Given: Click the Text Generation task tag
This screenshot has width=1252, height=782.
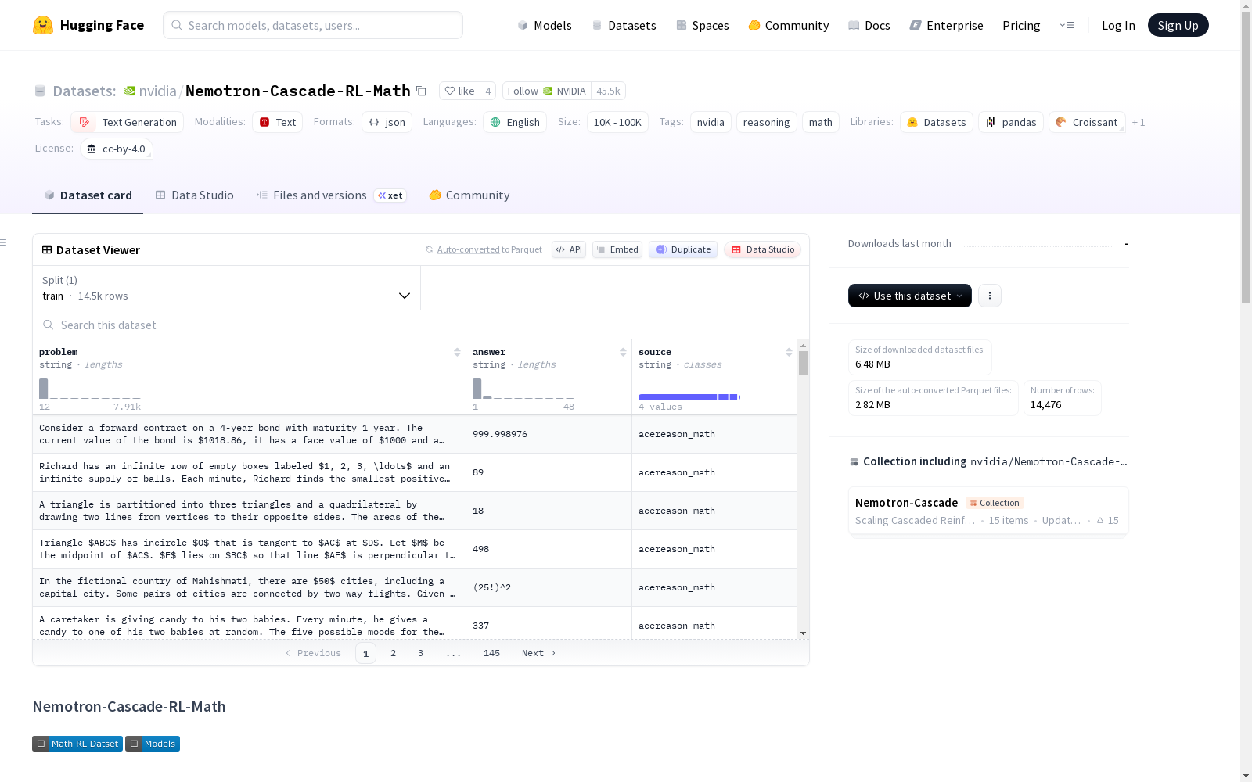Looking at the screenshot, I should pos(128,122).
